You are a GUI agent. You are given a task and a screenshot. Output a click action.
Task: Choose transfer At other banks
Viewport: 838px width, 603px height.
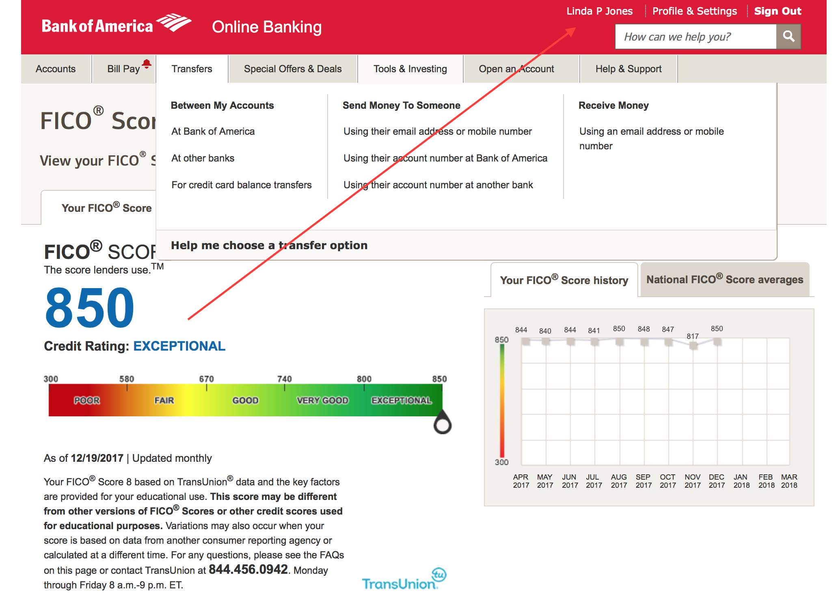coord(203,158)
